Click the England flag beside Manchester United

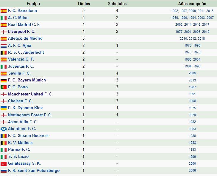(x=4, y=94)
